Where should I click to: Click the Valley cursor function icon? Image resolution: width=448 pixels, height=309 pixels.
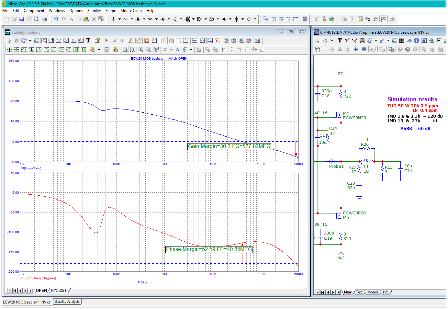coord(31,50)
